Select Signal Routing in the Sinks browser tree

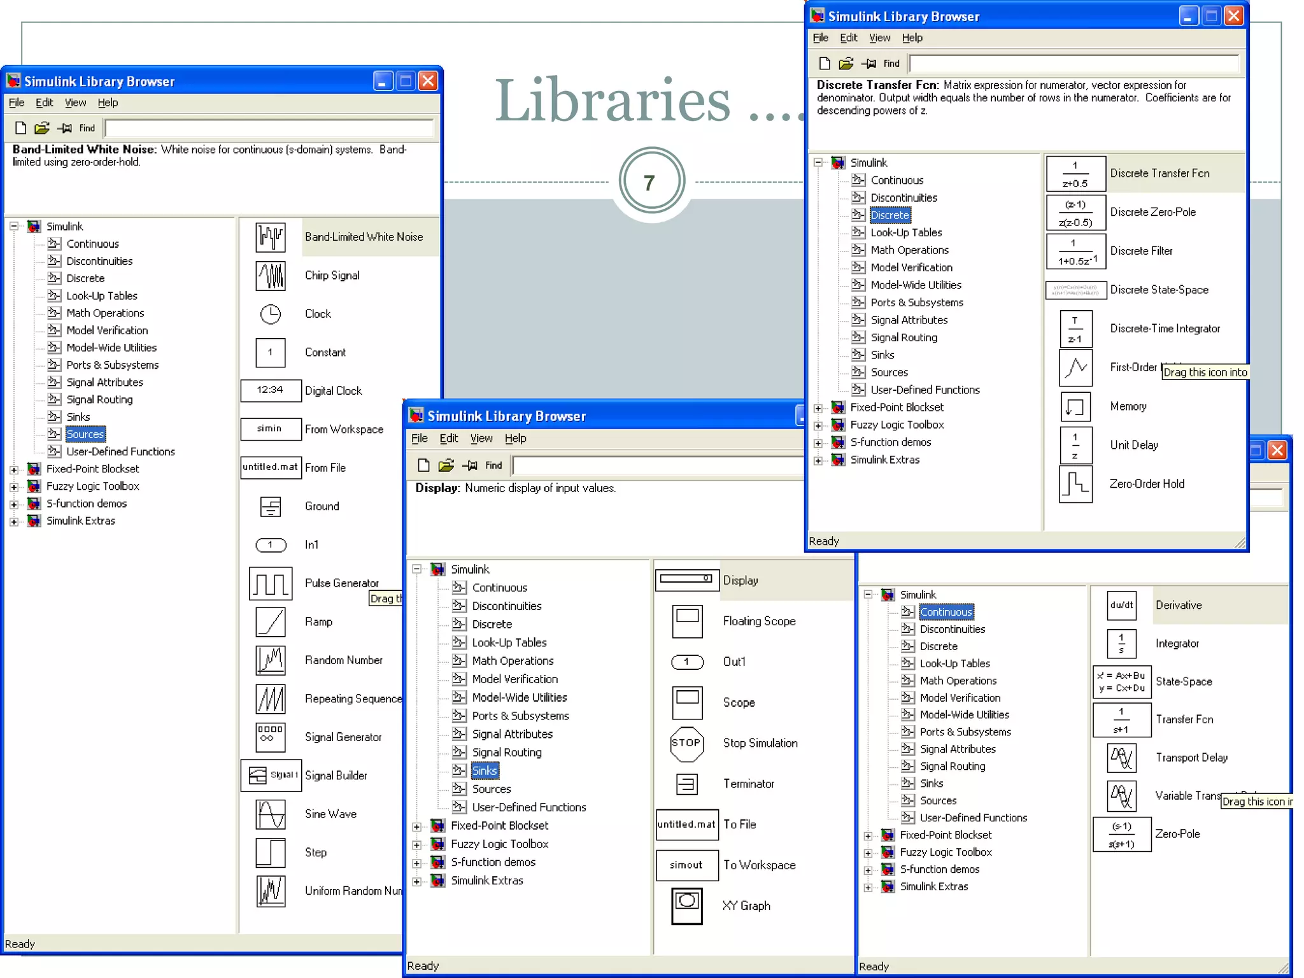point(506,753)
